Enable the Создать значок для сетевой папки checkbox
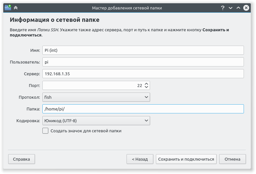Screen dimensions: 256x174 (45, 131)
